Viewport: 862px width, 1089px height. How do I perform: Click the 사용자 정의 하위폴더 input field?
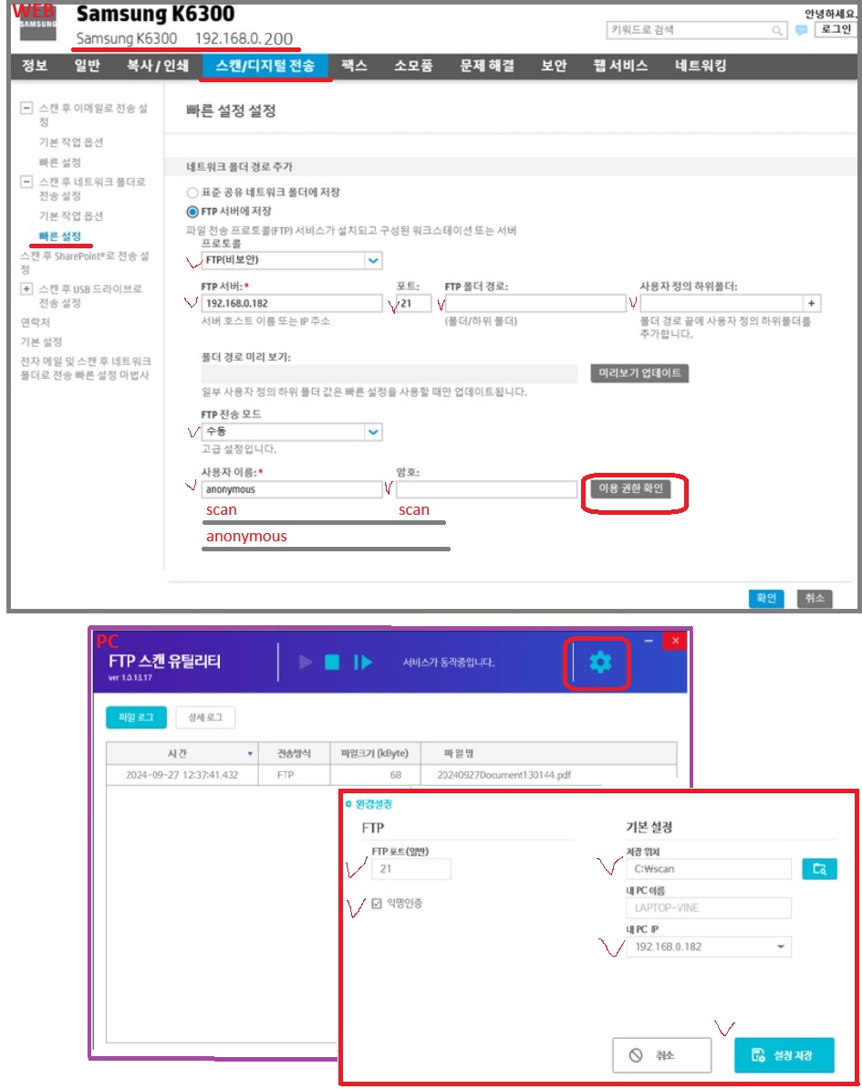click(x=722, y=303)
